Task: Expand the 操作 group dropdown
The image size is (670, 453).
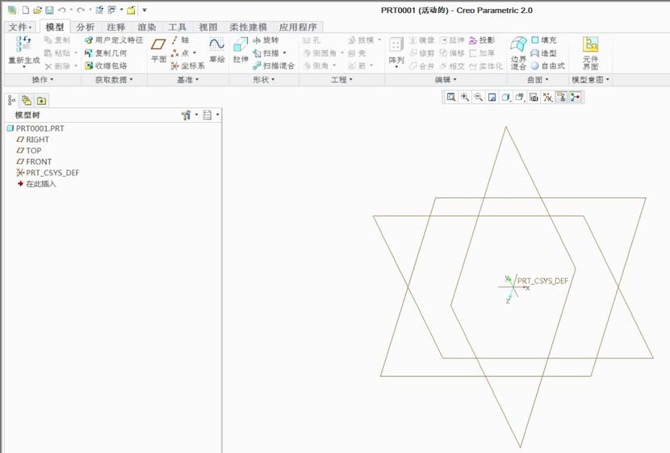Action: [x=43, y=79]
